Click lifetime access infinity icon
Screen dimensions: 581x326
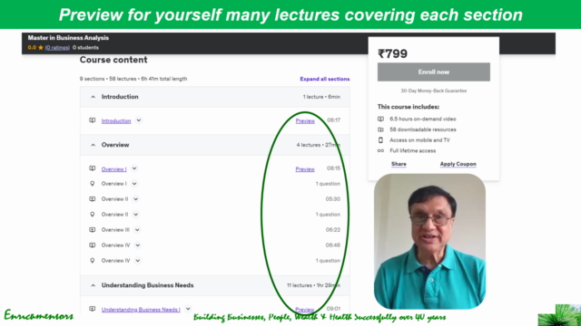(x=380, y=151)
